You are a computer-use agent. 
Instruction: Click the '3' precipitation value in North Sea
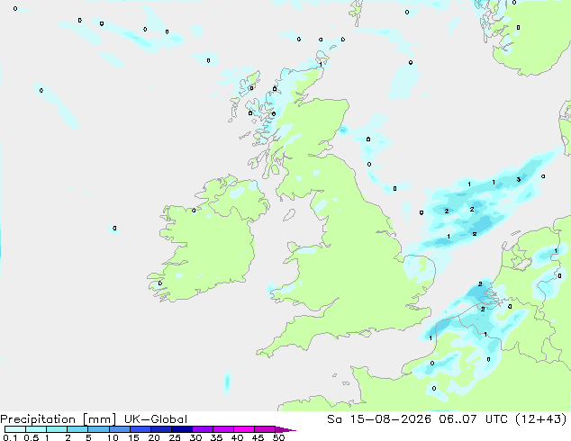[x=518, y=179]
